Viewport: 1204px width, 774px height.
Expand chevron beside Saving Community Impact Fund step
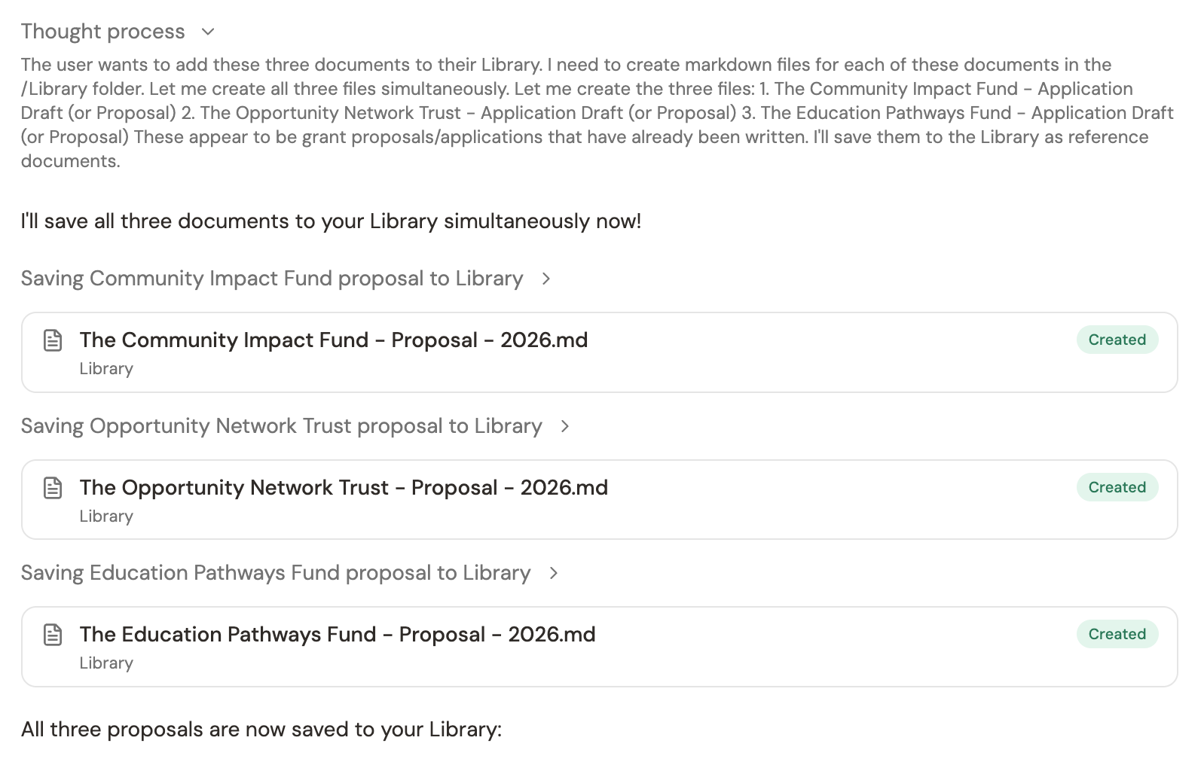(x=546, y=279)
